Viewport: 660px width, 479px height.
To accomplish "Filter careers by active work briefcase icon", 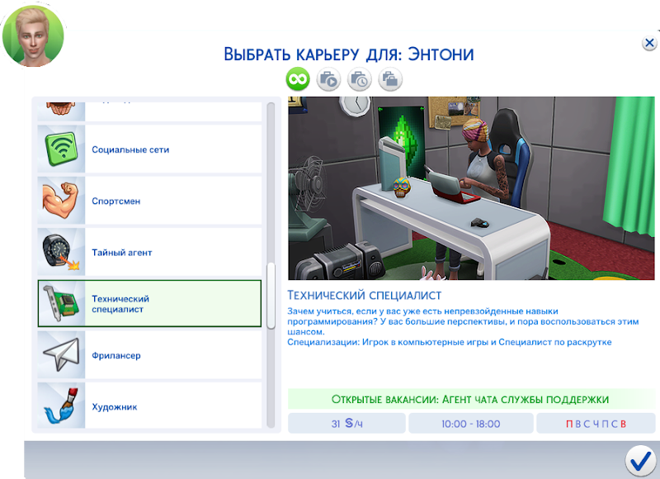I will [328, 79].
